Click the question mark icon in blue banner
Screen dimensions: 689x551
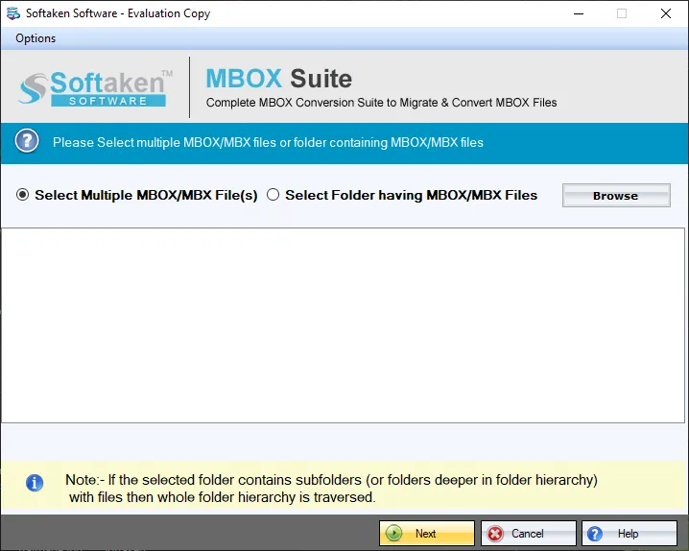click(27, 141)
